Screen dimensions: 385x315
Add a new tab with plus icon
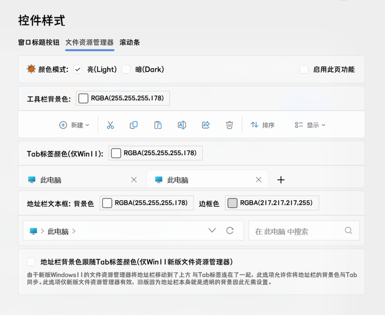pyautogui.click(x=281, y=180)
